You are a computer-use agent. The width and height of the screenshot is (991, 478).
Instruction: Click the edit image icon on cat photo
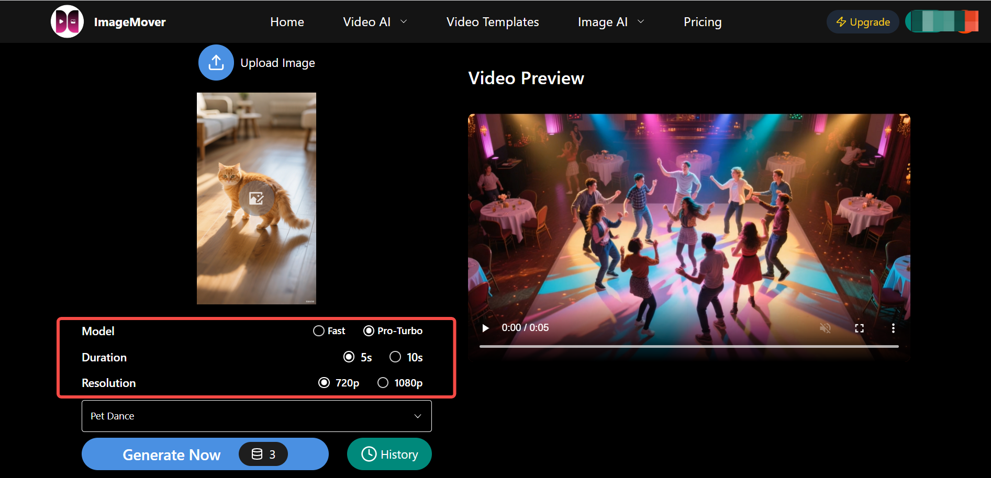coord(257,198)
